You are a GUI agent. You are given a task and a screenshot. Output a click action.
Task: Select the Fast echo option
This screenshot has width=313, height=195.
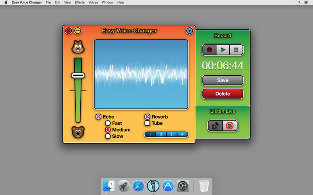coord(108,123)
